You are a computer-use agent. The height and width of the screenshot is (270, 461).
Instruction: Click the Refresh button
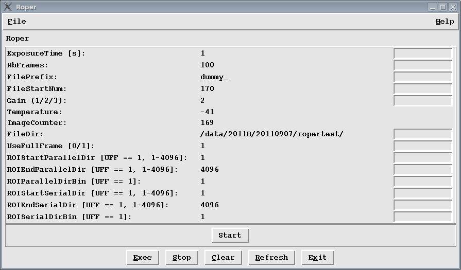[x=271, y=257]
